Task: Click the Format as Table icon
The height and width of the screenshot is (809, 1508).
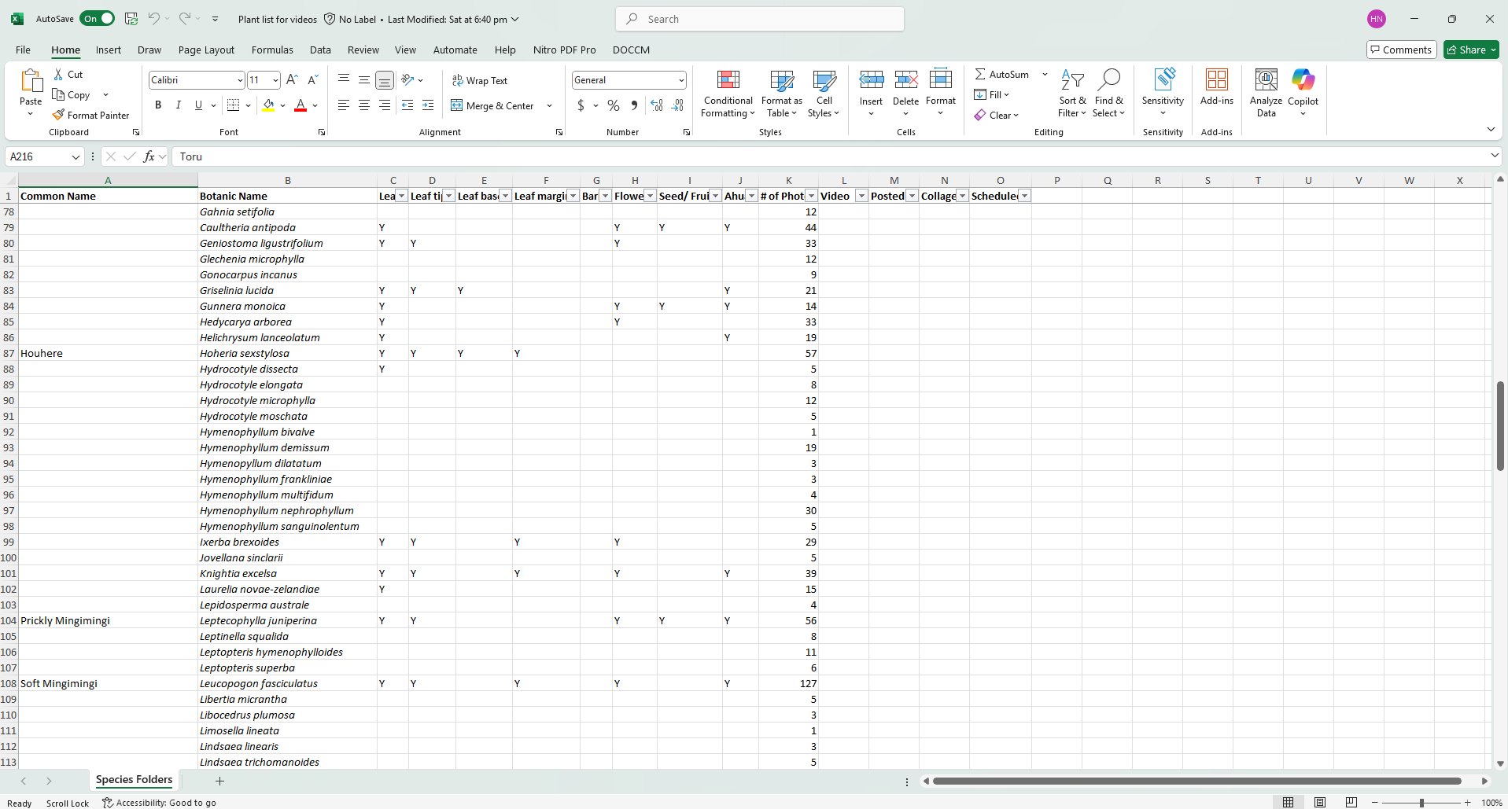Action: [x=782, y=79]
